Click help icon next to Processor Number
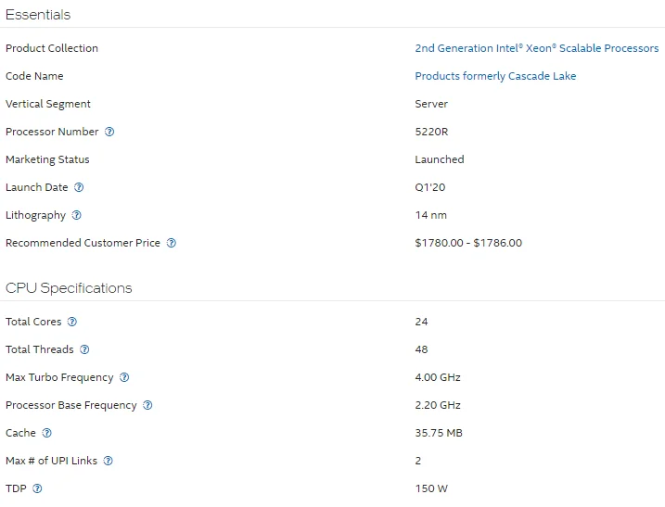Screen dimensions: 665x507 [109, 132]
